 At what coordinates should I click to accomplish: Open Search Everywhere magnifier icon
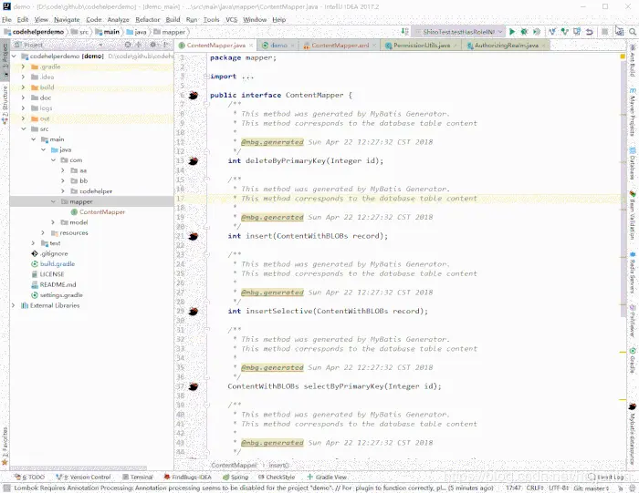tap(632, 32)
